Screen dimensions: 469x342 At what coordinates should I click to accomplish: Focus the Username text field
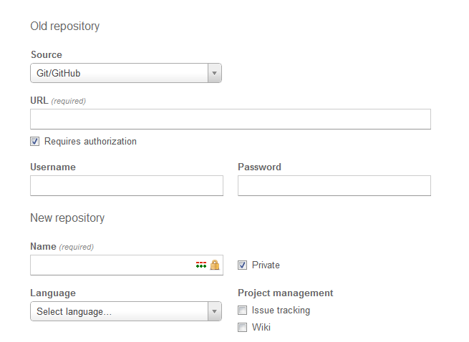[127, 185]
